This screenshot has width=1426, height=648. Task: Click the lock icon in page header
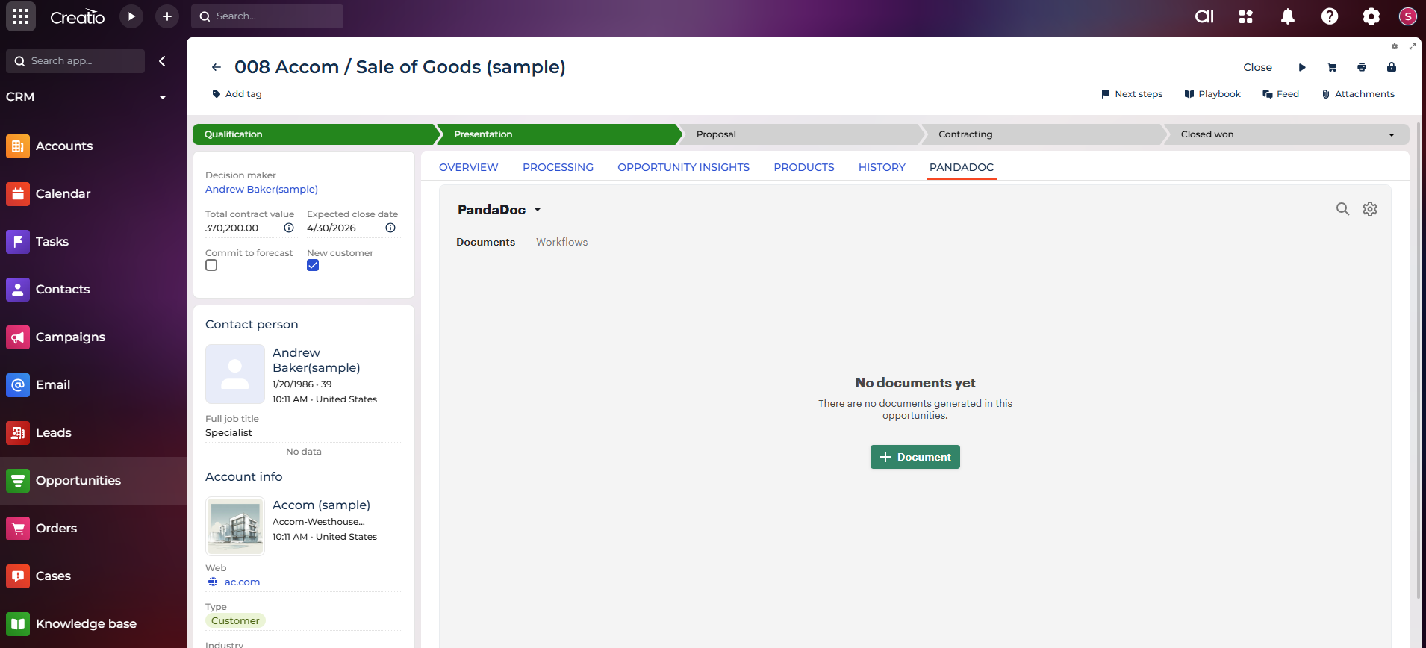tap(1392, 67)
